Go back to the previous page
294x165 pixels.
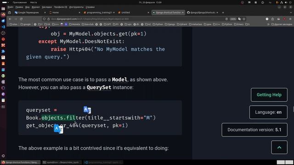click(x=10, y=19)
